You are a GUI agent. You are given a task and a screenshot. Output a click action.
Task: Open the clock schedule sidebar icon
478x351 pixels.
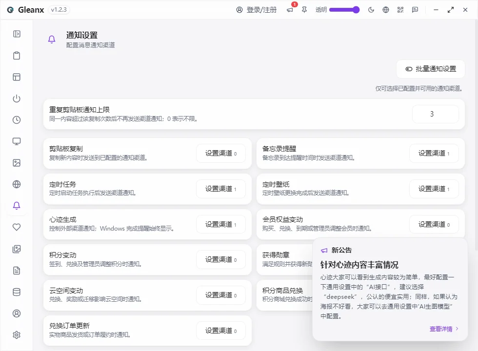point(17,120)
